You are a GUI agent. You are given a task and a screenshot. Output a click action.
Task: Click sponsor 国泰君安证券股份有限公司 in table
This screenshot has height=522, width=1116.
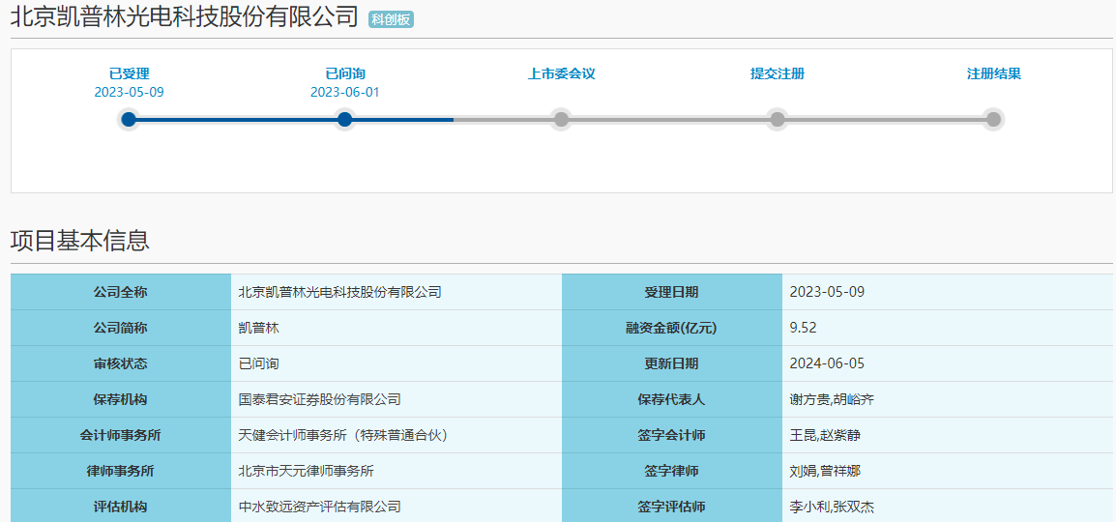coord(320,399)
